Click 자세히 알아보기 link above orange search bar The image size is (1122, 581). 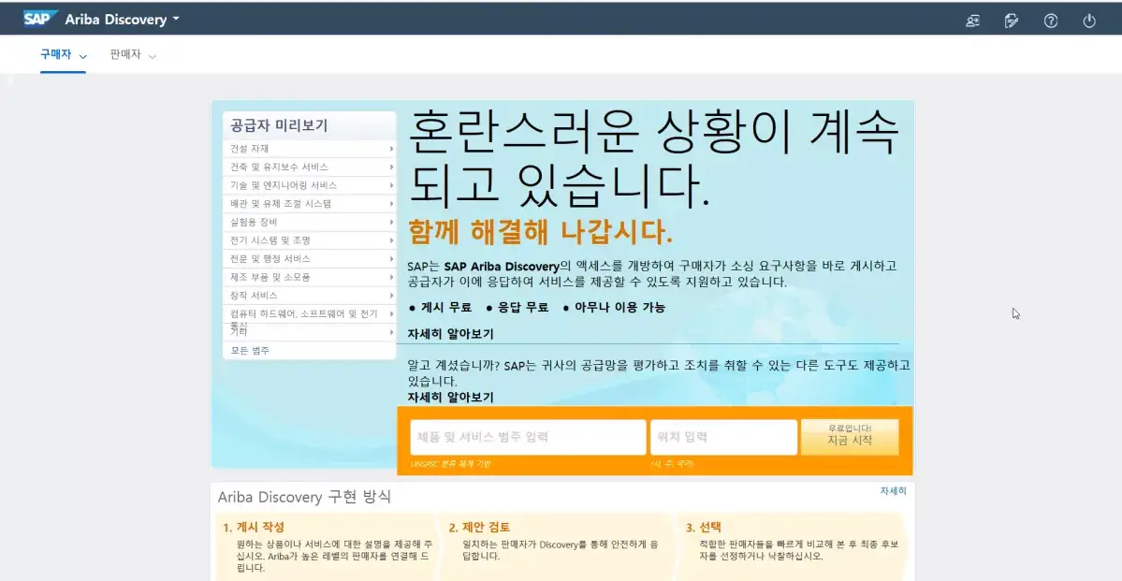pyautogui.click(x=450, y=397)
